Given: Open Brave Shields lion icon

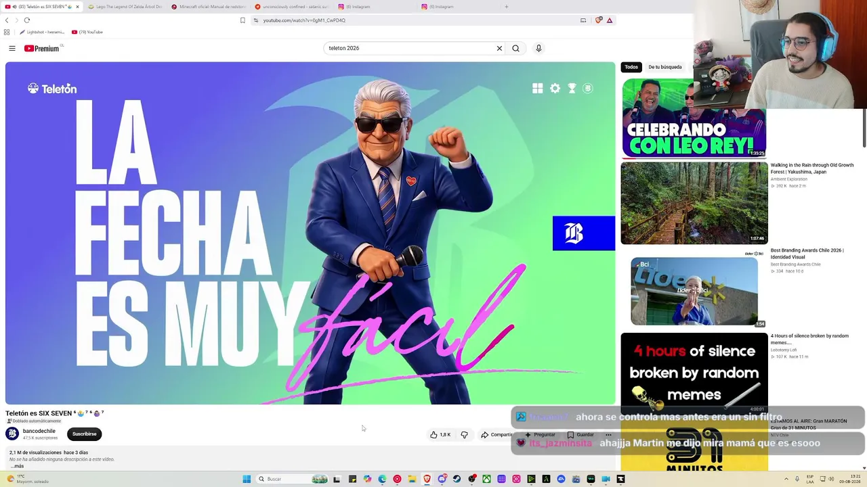Looking at the screenshot, I should tap(598, 20).
